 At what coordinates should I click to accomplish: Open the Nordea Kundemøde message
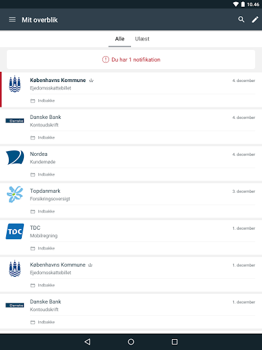131,163
